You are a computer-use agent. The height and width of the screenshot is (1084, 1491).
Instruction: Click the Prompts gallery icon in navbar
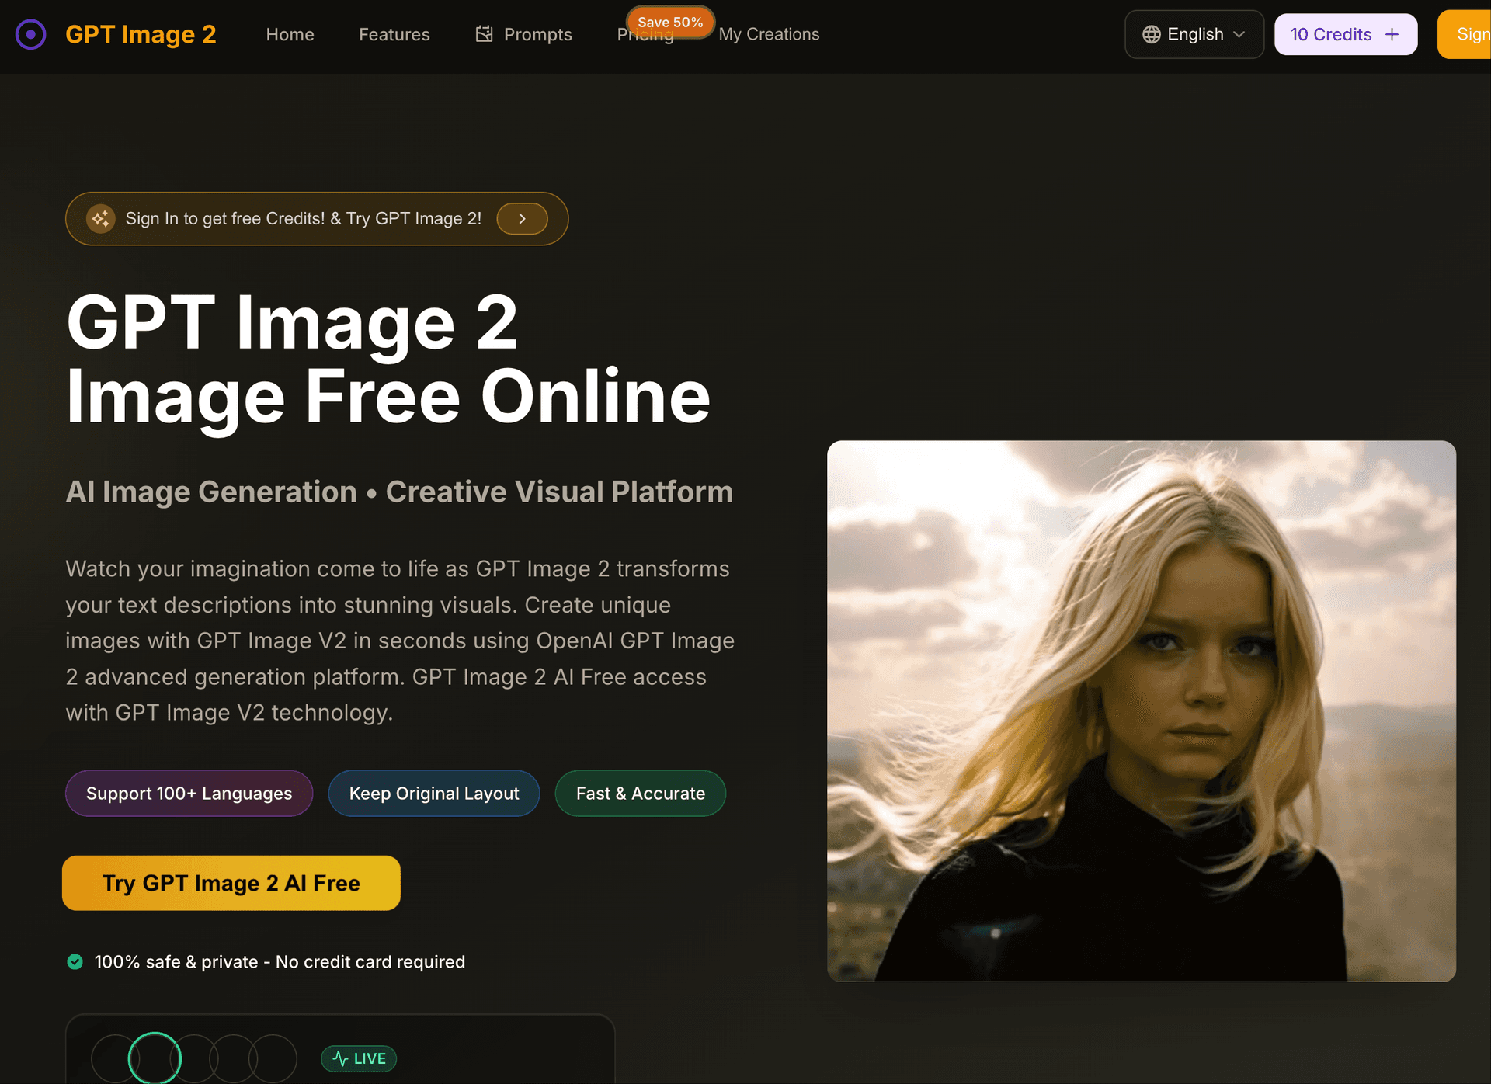[485, 34]
